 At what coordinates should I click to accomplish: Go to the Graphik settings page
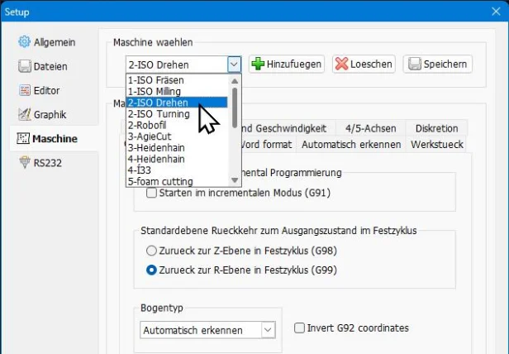tap(49, 114)
